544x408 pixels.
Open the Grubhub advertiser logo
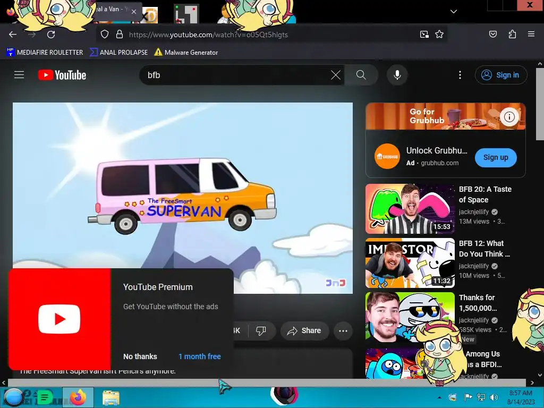[387, 157]
